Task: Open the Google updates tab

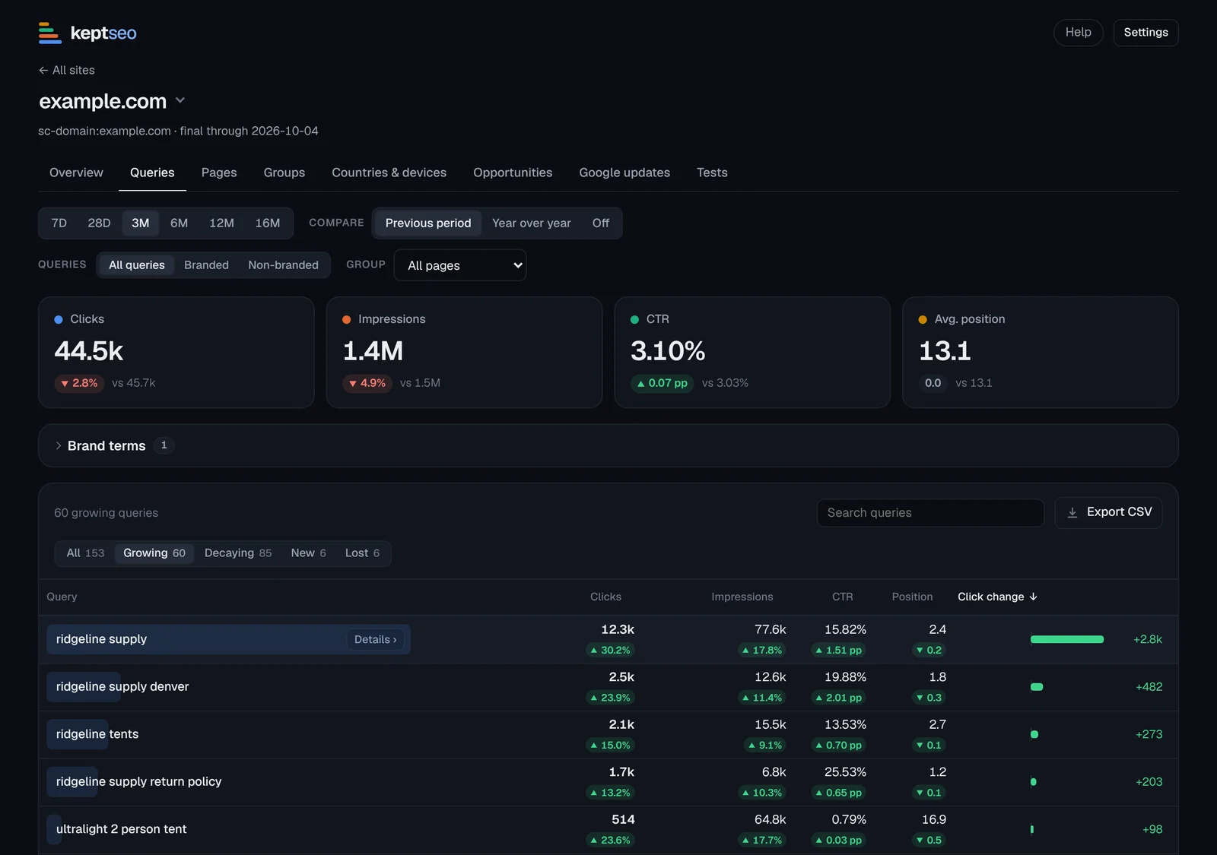Action: (624, 173)
